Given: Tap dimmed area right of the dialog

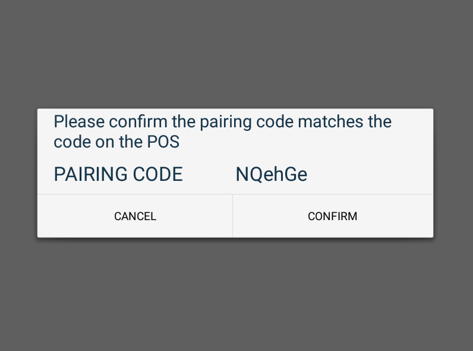Looking at the screenshot, I should click(x=453, y=173).
